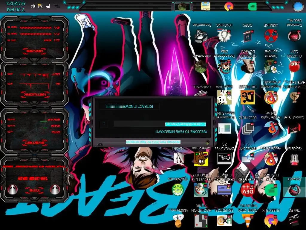Open the taskbar clock showing 7:20 PM
The height and width of the screenshot is (230, 306).
click(16, 7)
